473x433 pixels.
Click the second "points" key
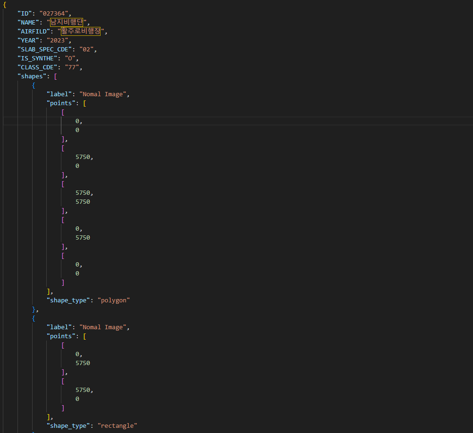point(61,336)
